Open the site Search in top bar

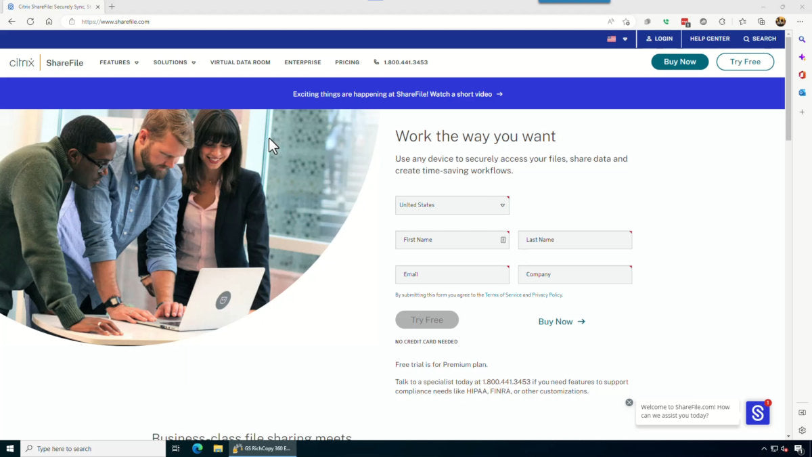760,39
